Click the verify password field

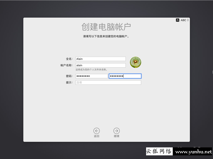tap(125, 76)
